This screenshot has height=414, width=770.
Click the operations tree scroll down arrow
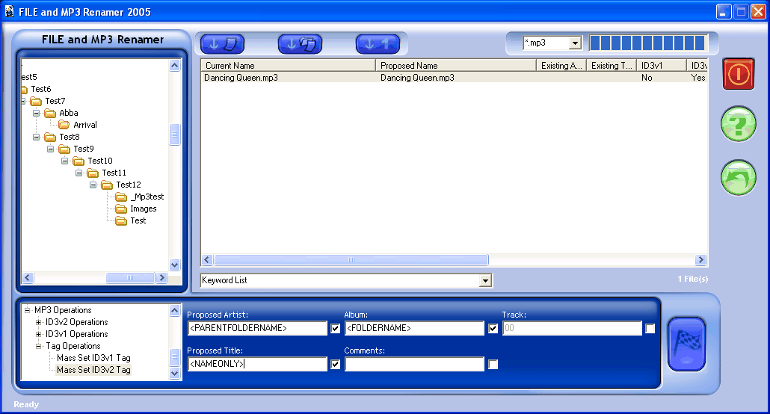174,373
